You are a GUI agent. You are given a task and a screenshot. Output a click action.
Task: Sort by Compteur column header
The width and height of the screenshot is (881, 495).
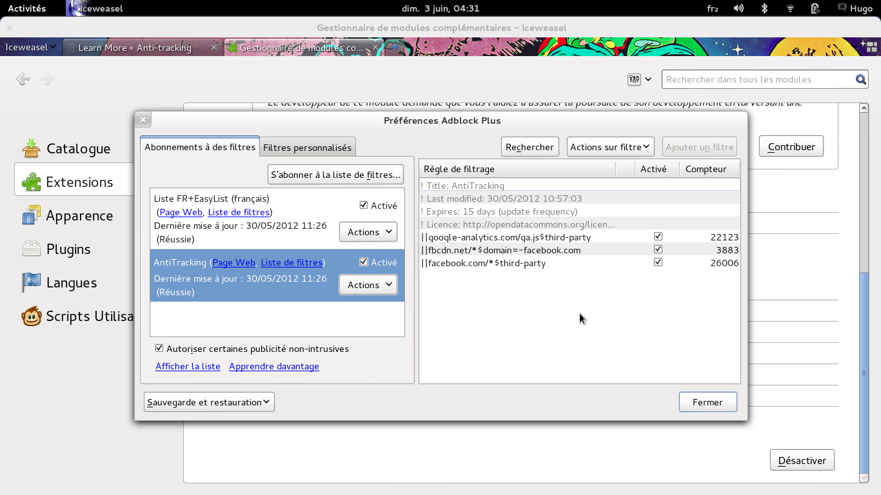[x=709, y=169]
